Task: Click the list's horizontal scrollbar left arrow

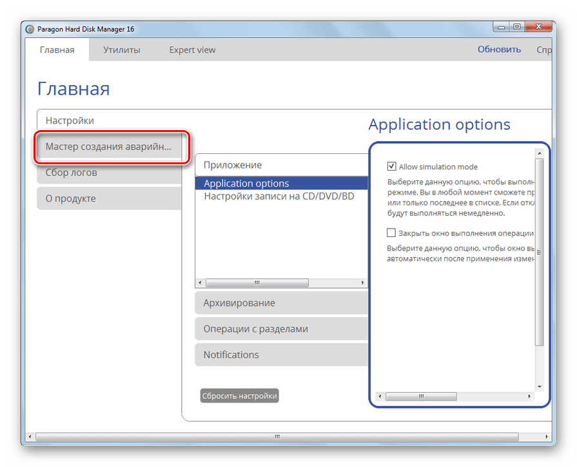Action: point(200,282)
